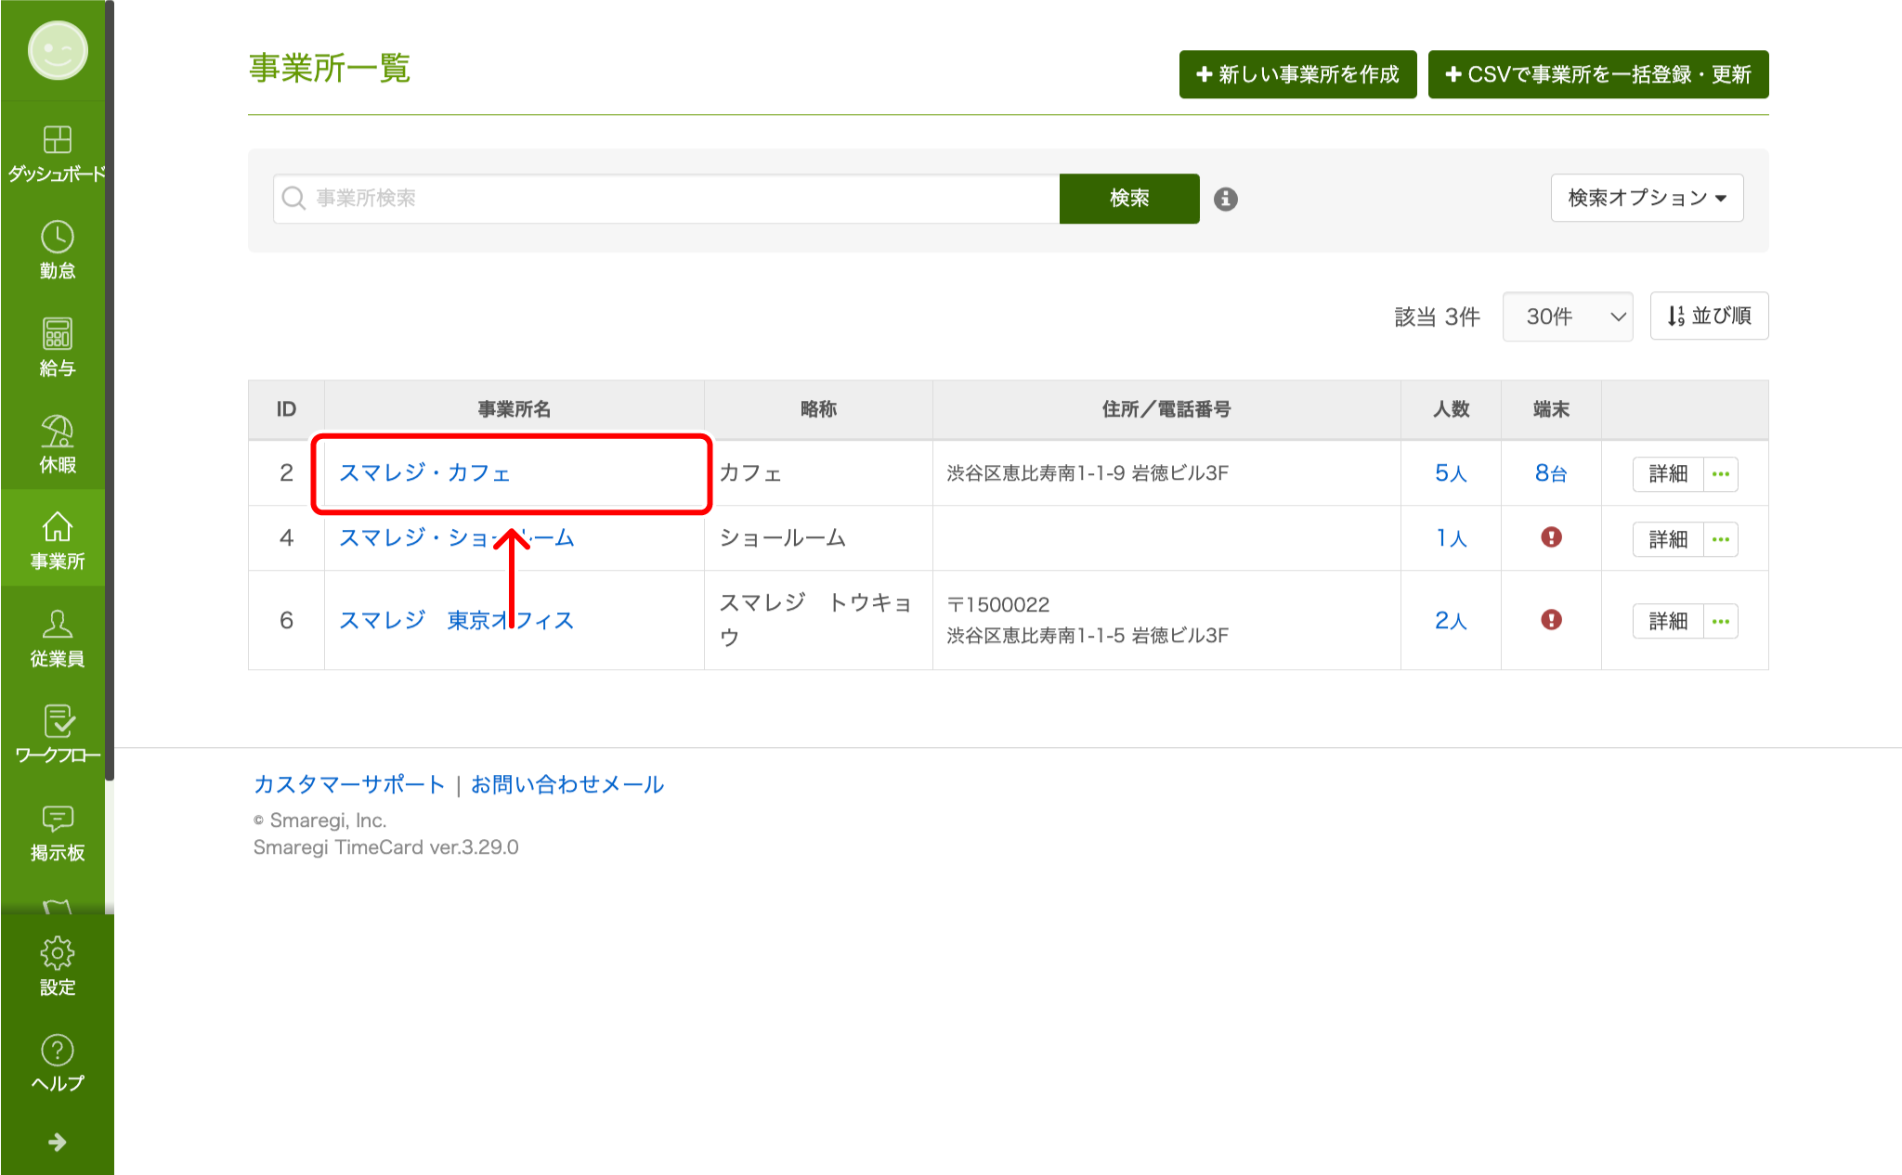The height and width of the screenshot is (1175, 1902).
Task: Open the more options dots for カフェ row
Action: pyautogui.click(x=1721, y=473)
